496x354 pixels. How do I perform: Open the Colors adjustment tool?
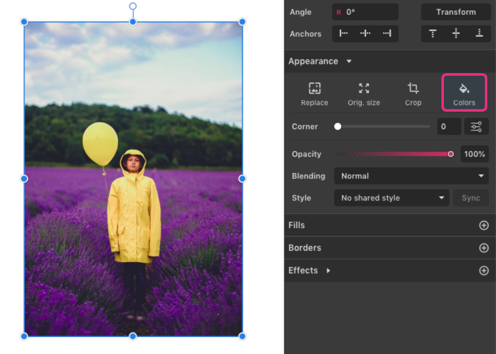point(464,93)
